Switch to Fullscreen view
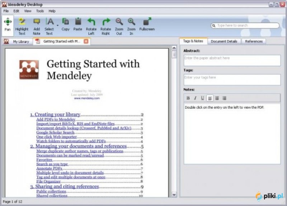 147,24
